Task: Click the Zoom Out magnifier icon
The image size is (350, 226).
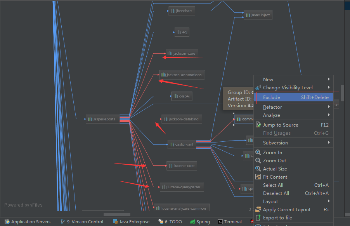Action: point(258,161)
